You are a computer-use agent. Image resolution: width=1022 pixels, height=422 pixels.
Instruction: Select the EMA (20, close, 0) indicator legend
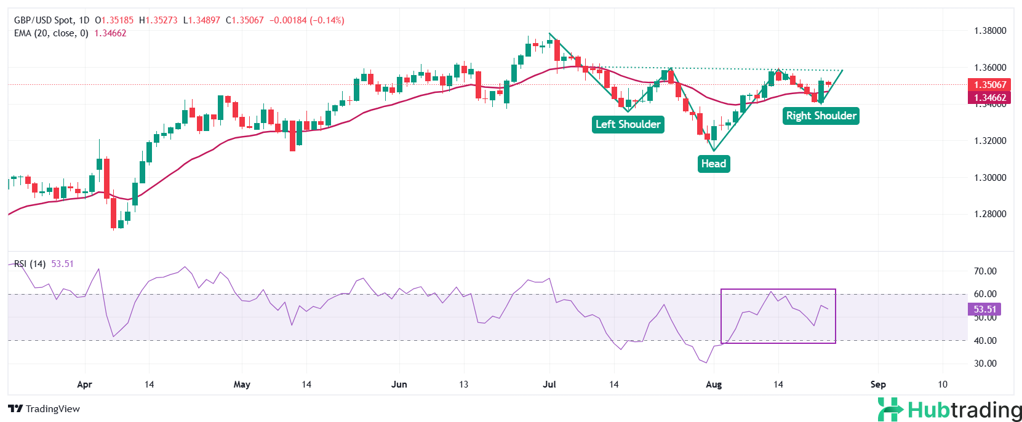pyautogui.click(x=51, y=33)
